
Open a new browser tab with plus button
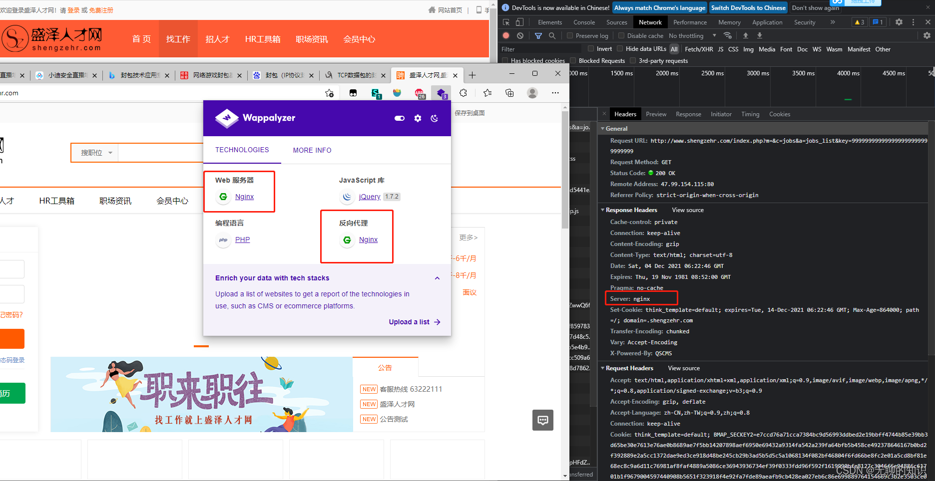pyautogui.click(x=472, y=75)
